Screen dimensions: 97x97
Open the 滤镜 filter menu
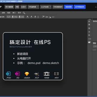tap(3, 13)
